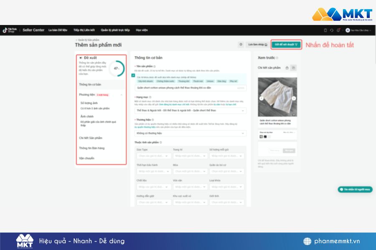Open the Loại khóa dropdown
The width and height of the screenshot is (376, 250).
[x=226, y=187]
